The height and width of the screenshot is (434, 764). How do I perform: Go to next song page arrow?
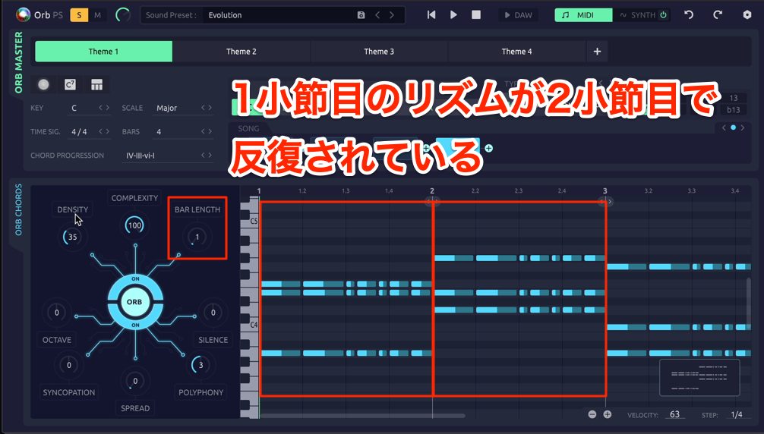[743, 128]
